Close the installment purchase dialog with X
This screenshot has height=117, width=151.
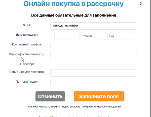(x=141, y=4)
